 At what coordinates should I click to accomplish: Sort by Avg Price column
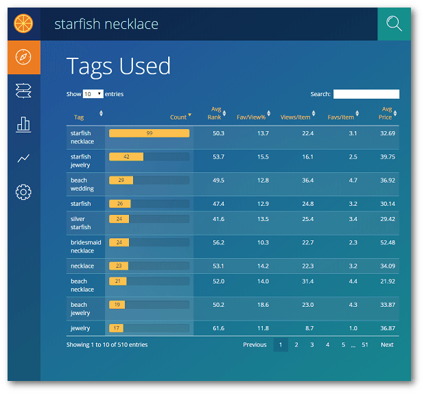tap(388, 113)
